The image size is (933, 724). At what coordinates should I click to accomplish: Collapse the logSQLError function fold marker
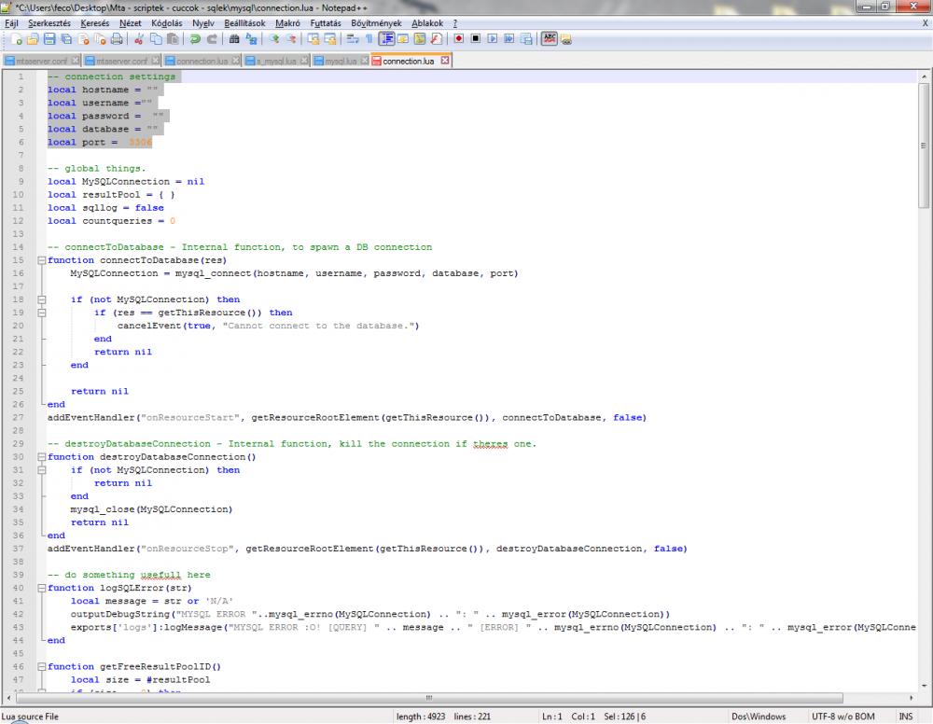tap(41, 588)
